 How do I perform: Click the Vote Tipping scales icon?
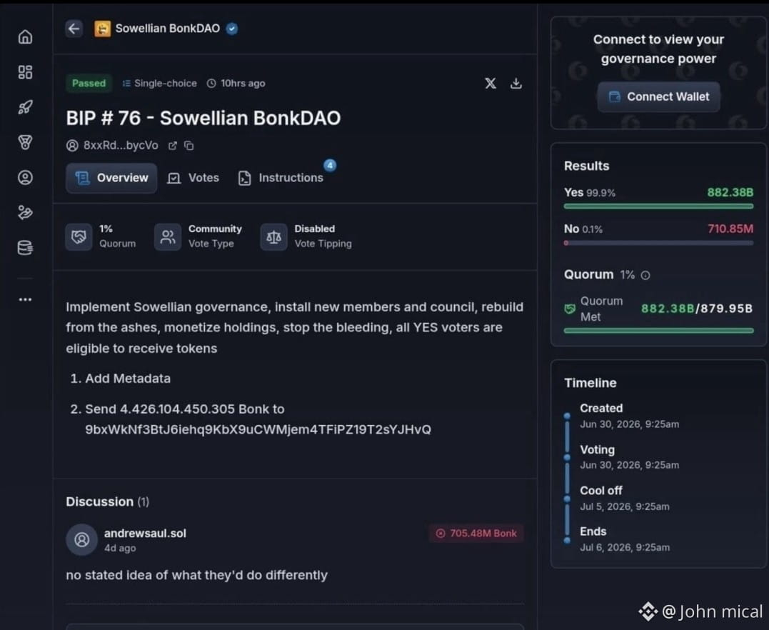pyautogui.click(x=273, y=237)
